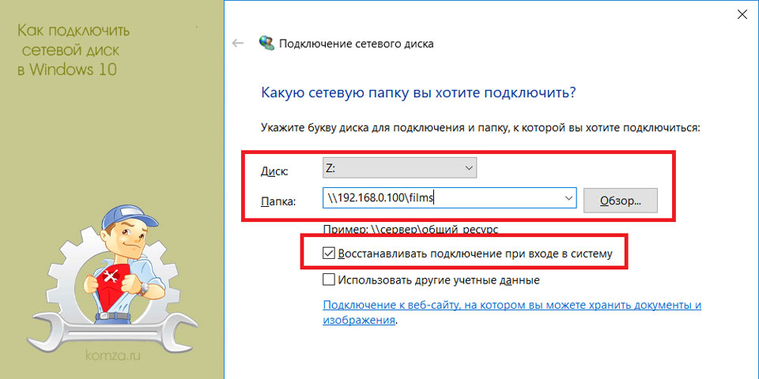Open the Диск drive letter dropdown
Screen dimensions: 759x379
tap(400, 167)
